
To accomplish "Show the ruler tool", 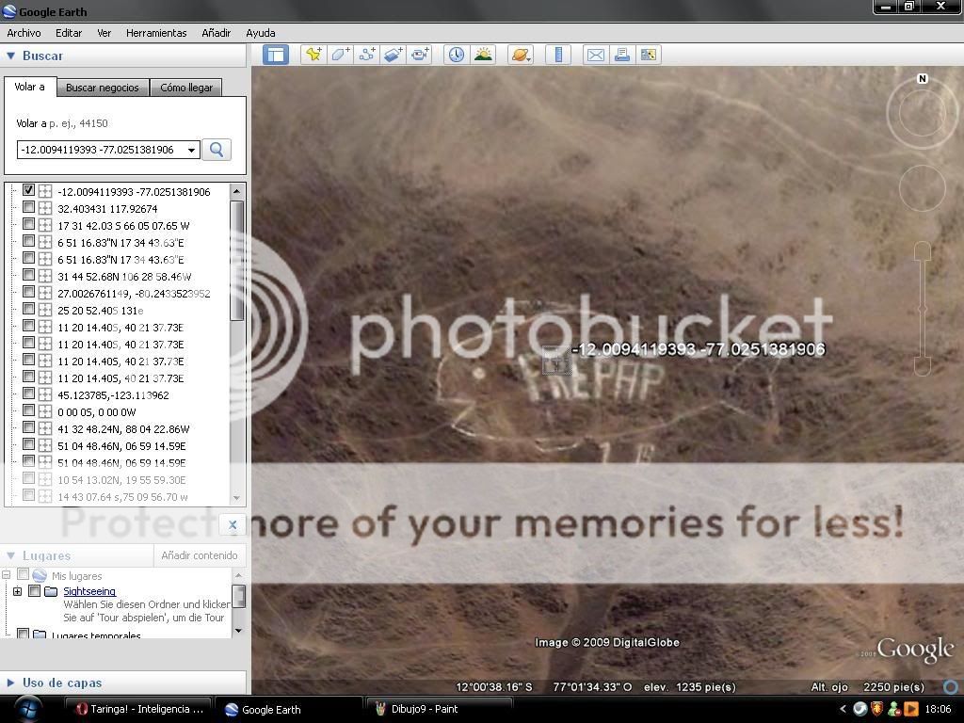I will (x=558, y=55).
